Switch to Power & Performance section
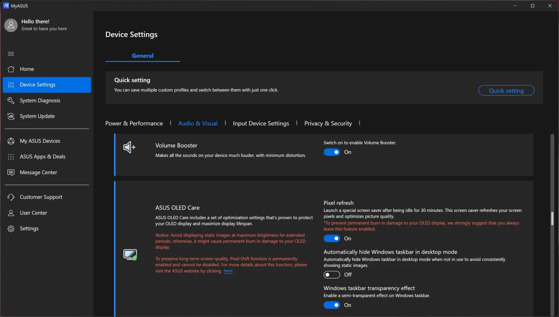This screenshot has height=317, width=559. 134,123
